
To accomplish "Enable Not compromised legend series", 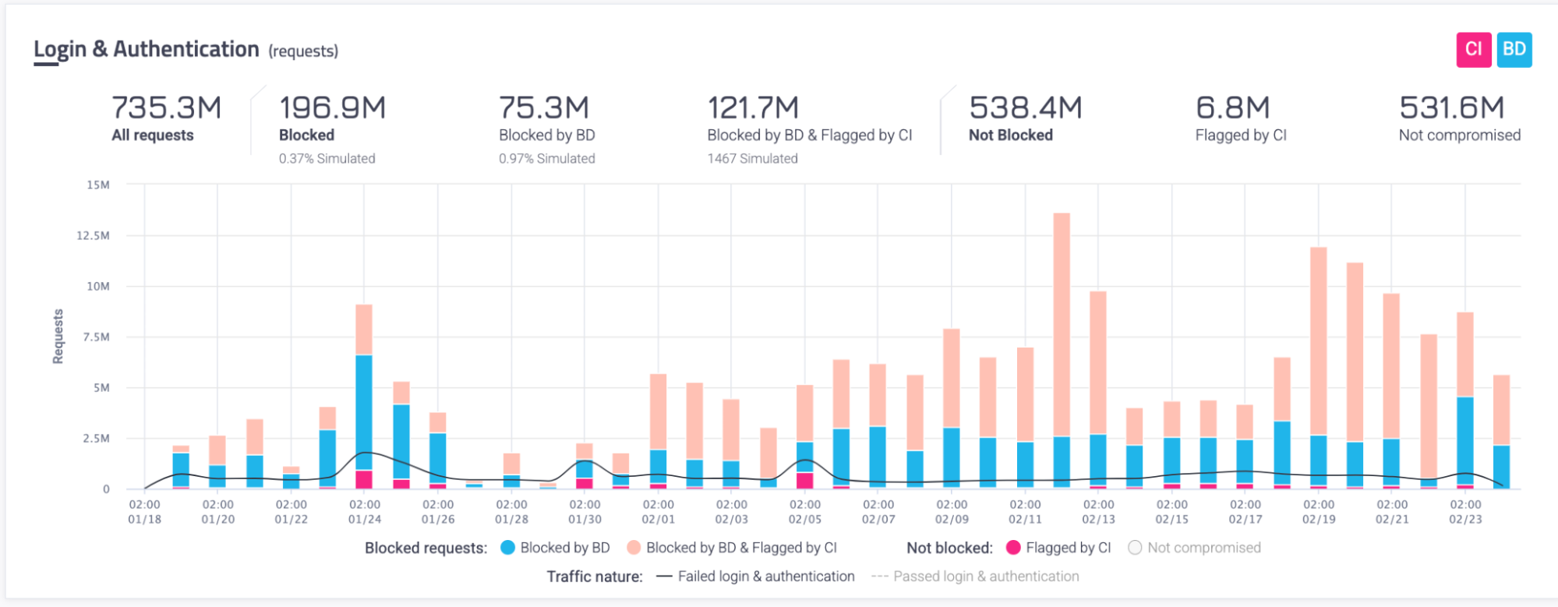I will 1194,548.
